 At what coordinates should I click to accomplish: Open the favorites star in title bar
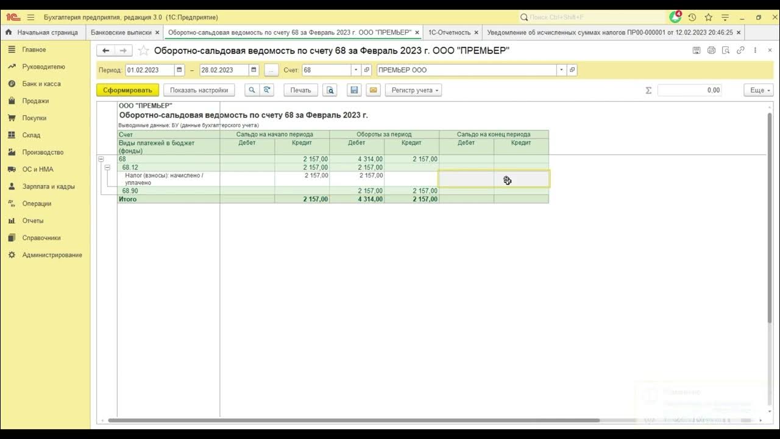click(709, 17)
